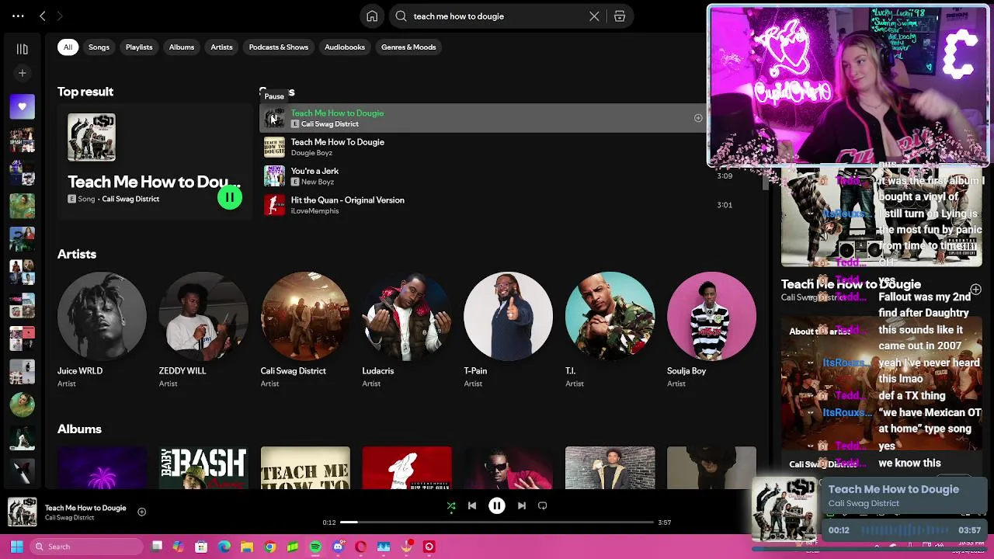Click the search magnifier icon
This screenshot has width=994, height=559.
click(x=401, y=16)
